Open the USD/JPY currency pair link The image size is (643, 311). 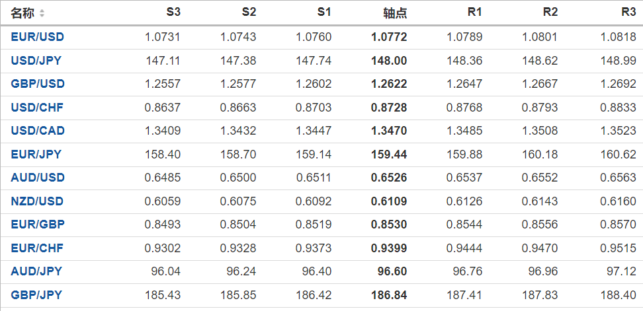[x=36, y=61]
